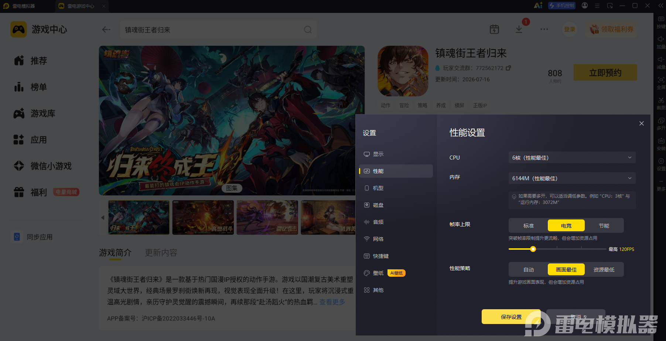
Task: Click the 镇魂街王者归来 game app icon
Action: click(403, 71)
